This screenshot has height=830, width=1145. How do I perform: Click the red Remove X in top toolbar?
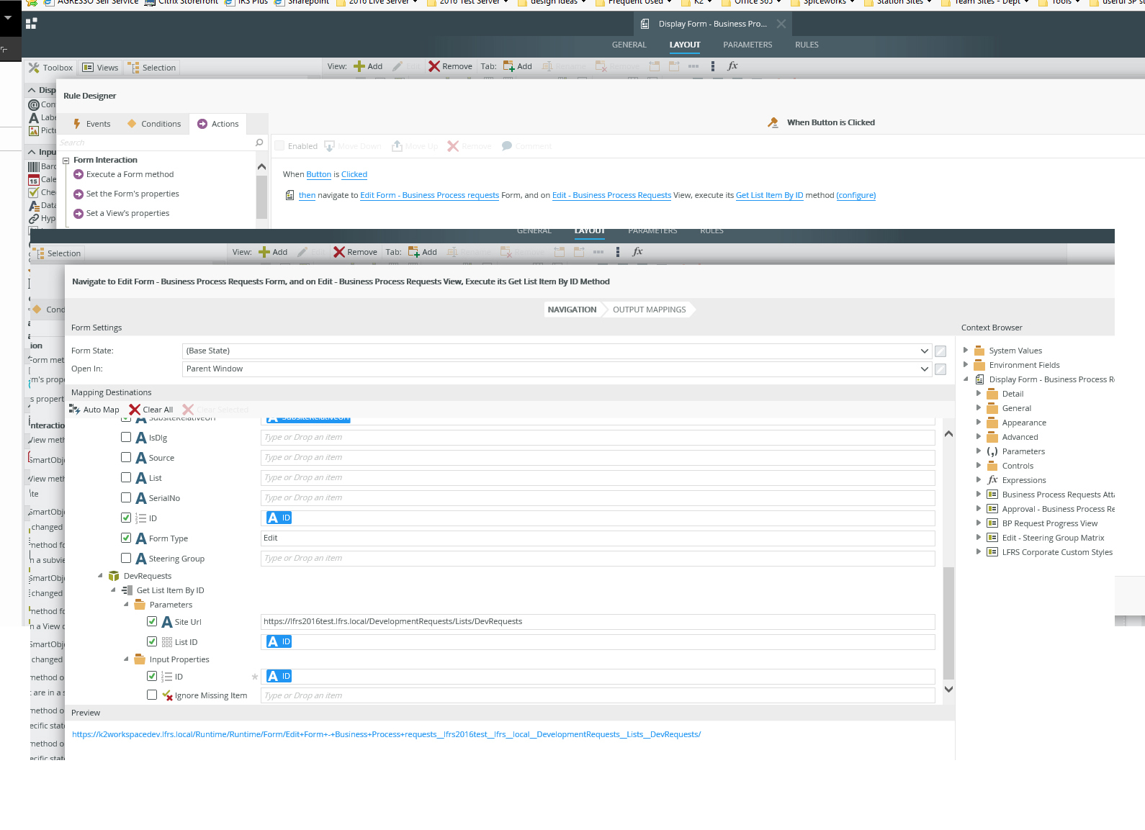(x=434, y=66)
